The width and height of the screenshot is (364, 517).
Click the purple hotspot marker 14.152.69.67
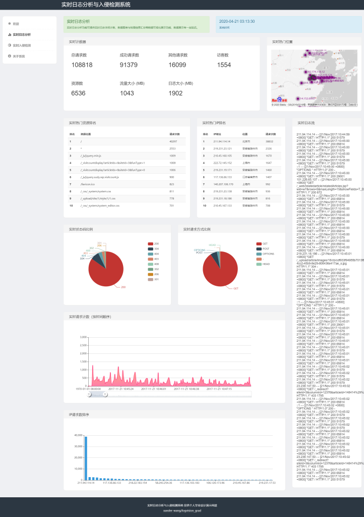[x=298, y=98]
